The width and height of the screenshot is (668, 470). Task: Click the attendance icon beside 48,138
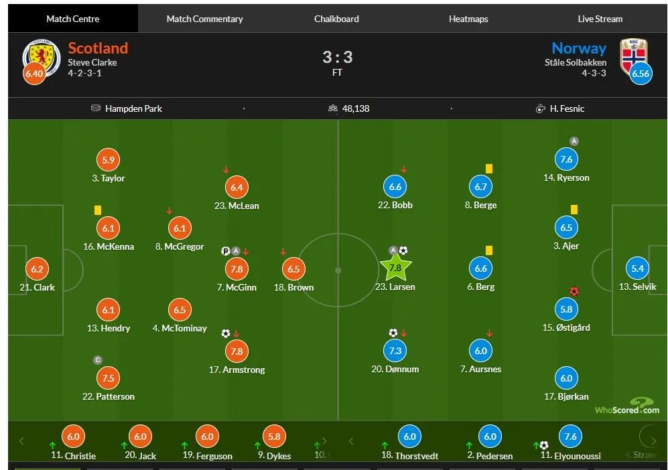click(x=332, y=108)
